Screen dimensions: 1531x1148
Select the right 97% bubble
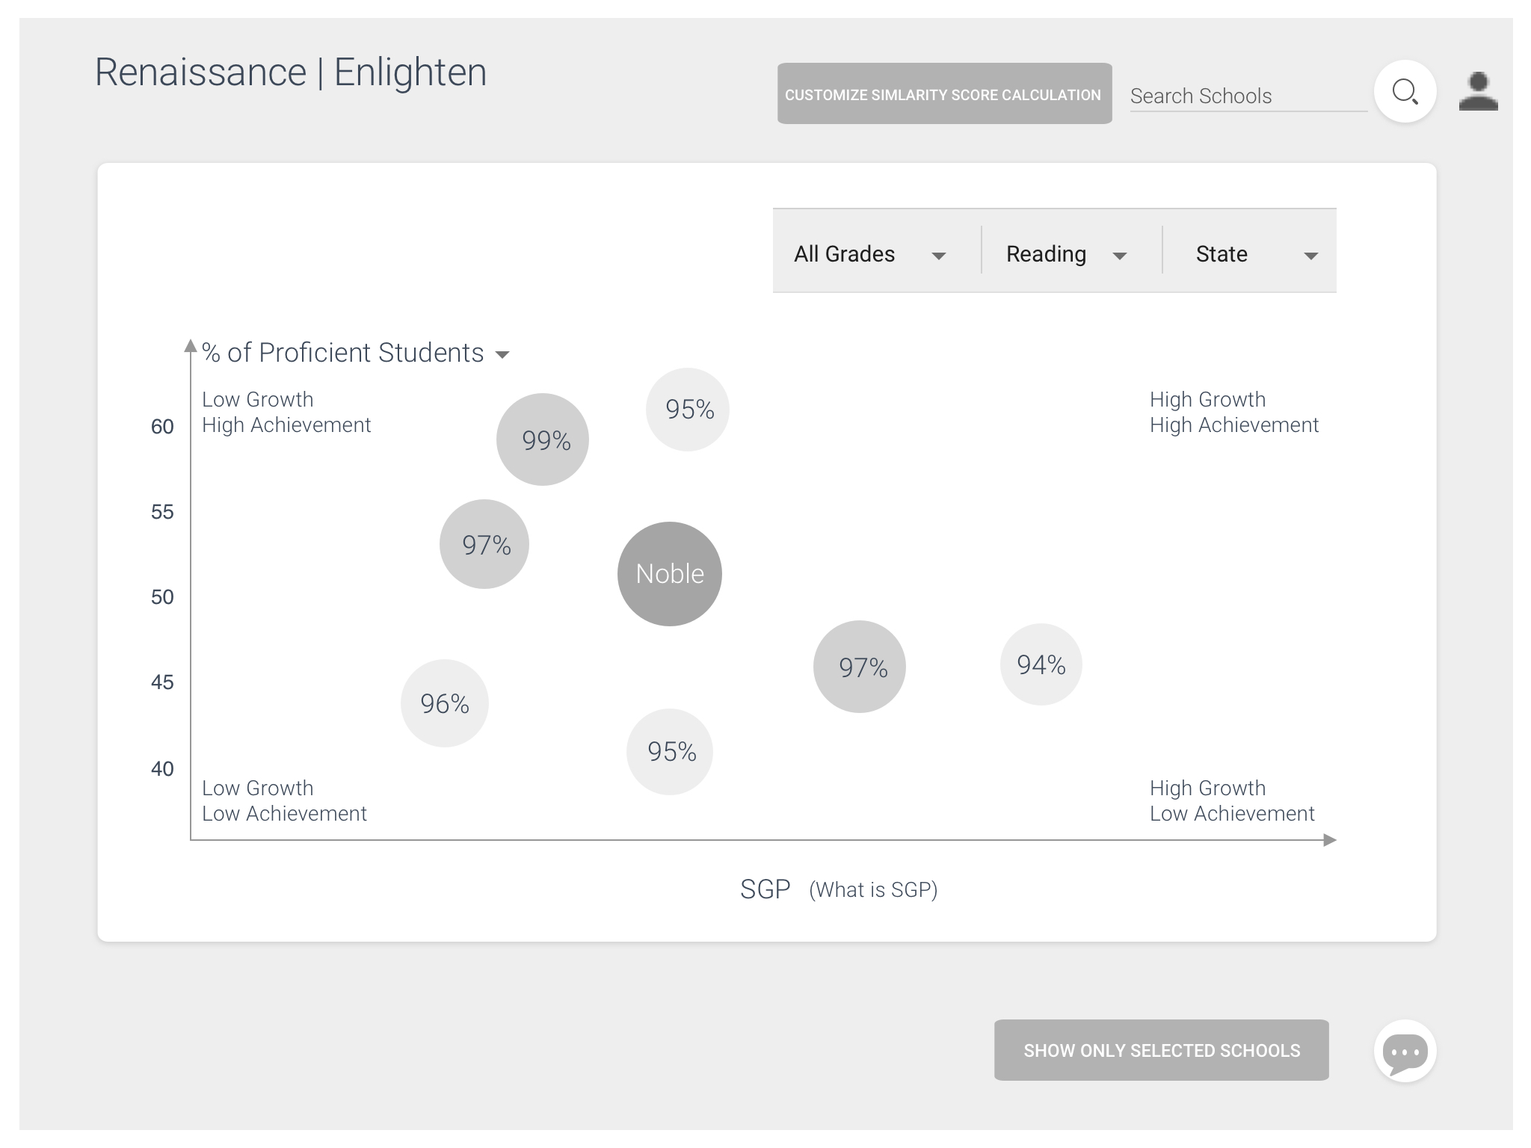(860, 667)
